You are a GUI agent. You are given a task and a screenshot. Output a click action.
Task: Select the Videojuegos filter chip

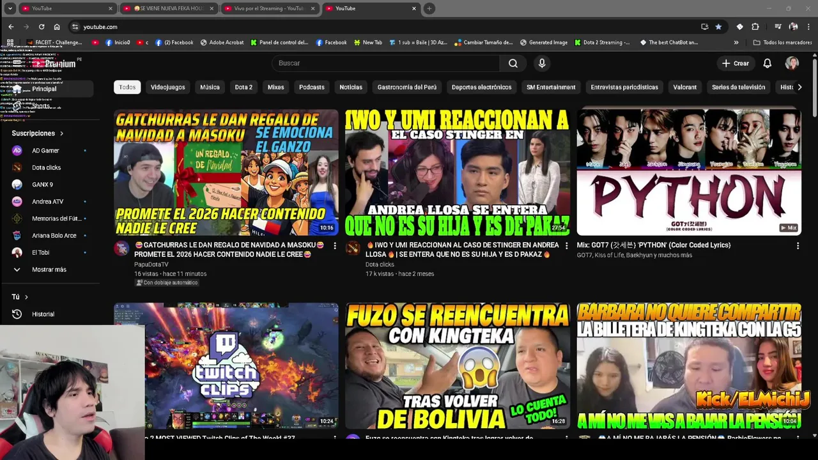tap(168, 87)
